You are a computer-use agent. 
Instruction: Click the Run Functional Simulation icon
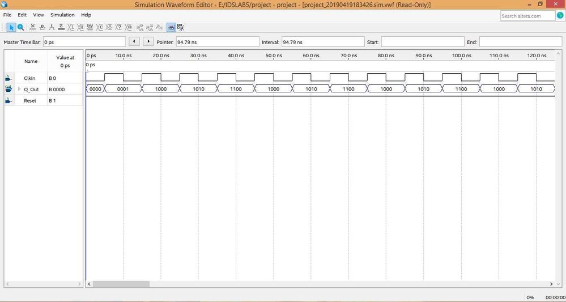click(x=140, y=27)
